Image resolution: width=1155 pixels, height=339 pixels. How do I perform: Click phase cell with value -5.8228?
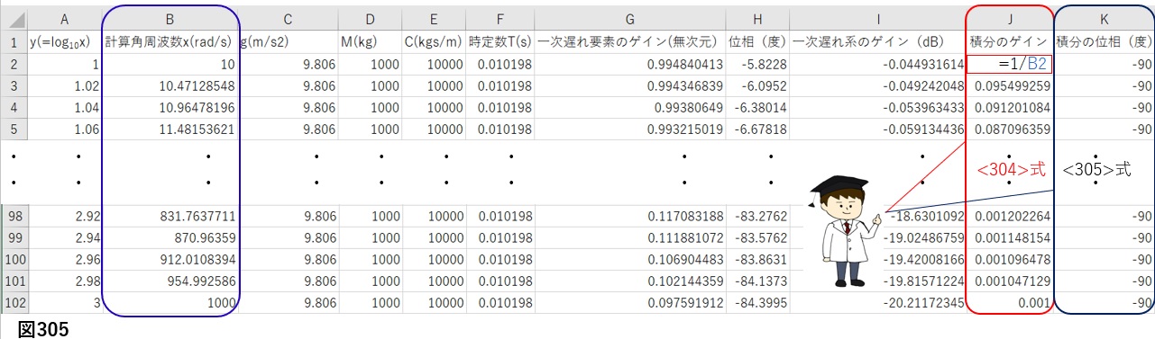[x=757, y=65]
